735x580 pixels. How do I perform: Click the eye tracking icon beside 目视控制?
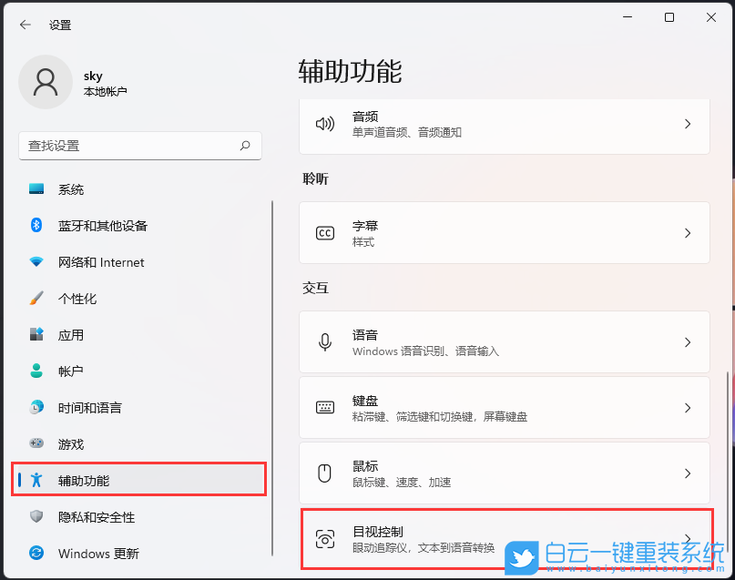tap(325, 538)
